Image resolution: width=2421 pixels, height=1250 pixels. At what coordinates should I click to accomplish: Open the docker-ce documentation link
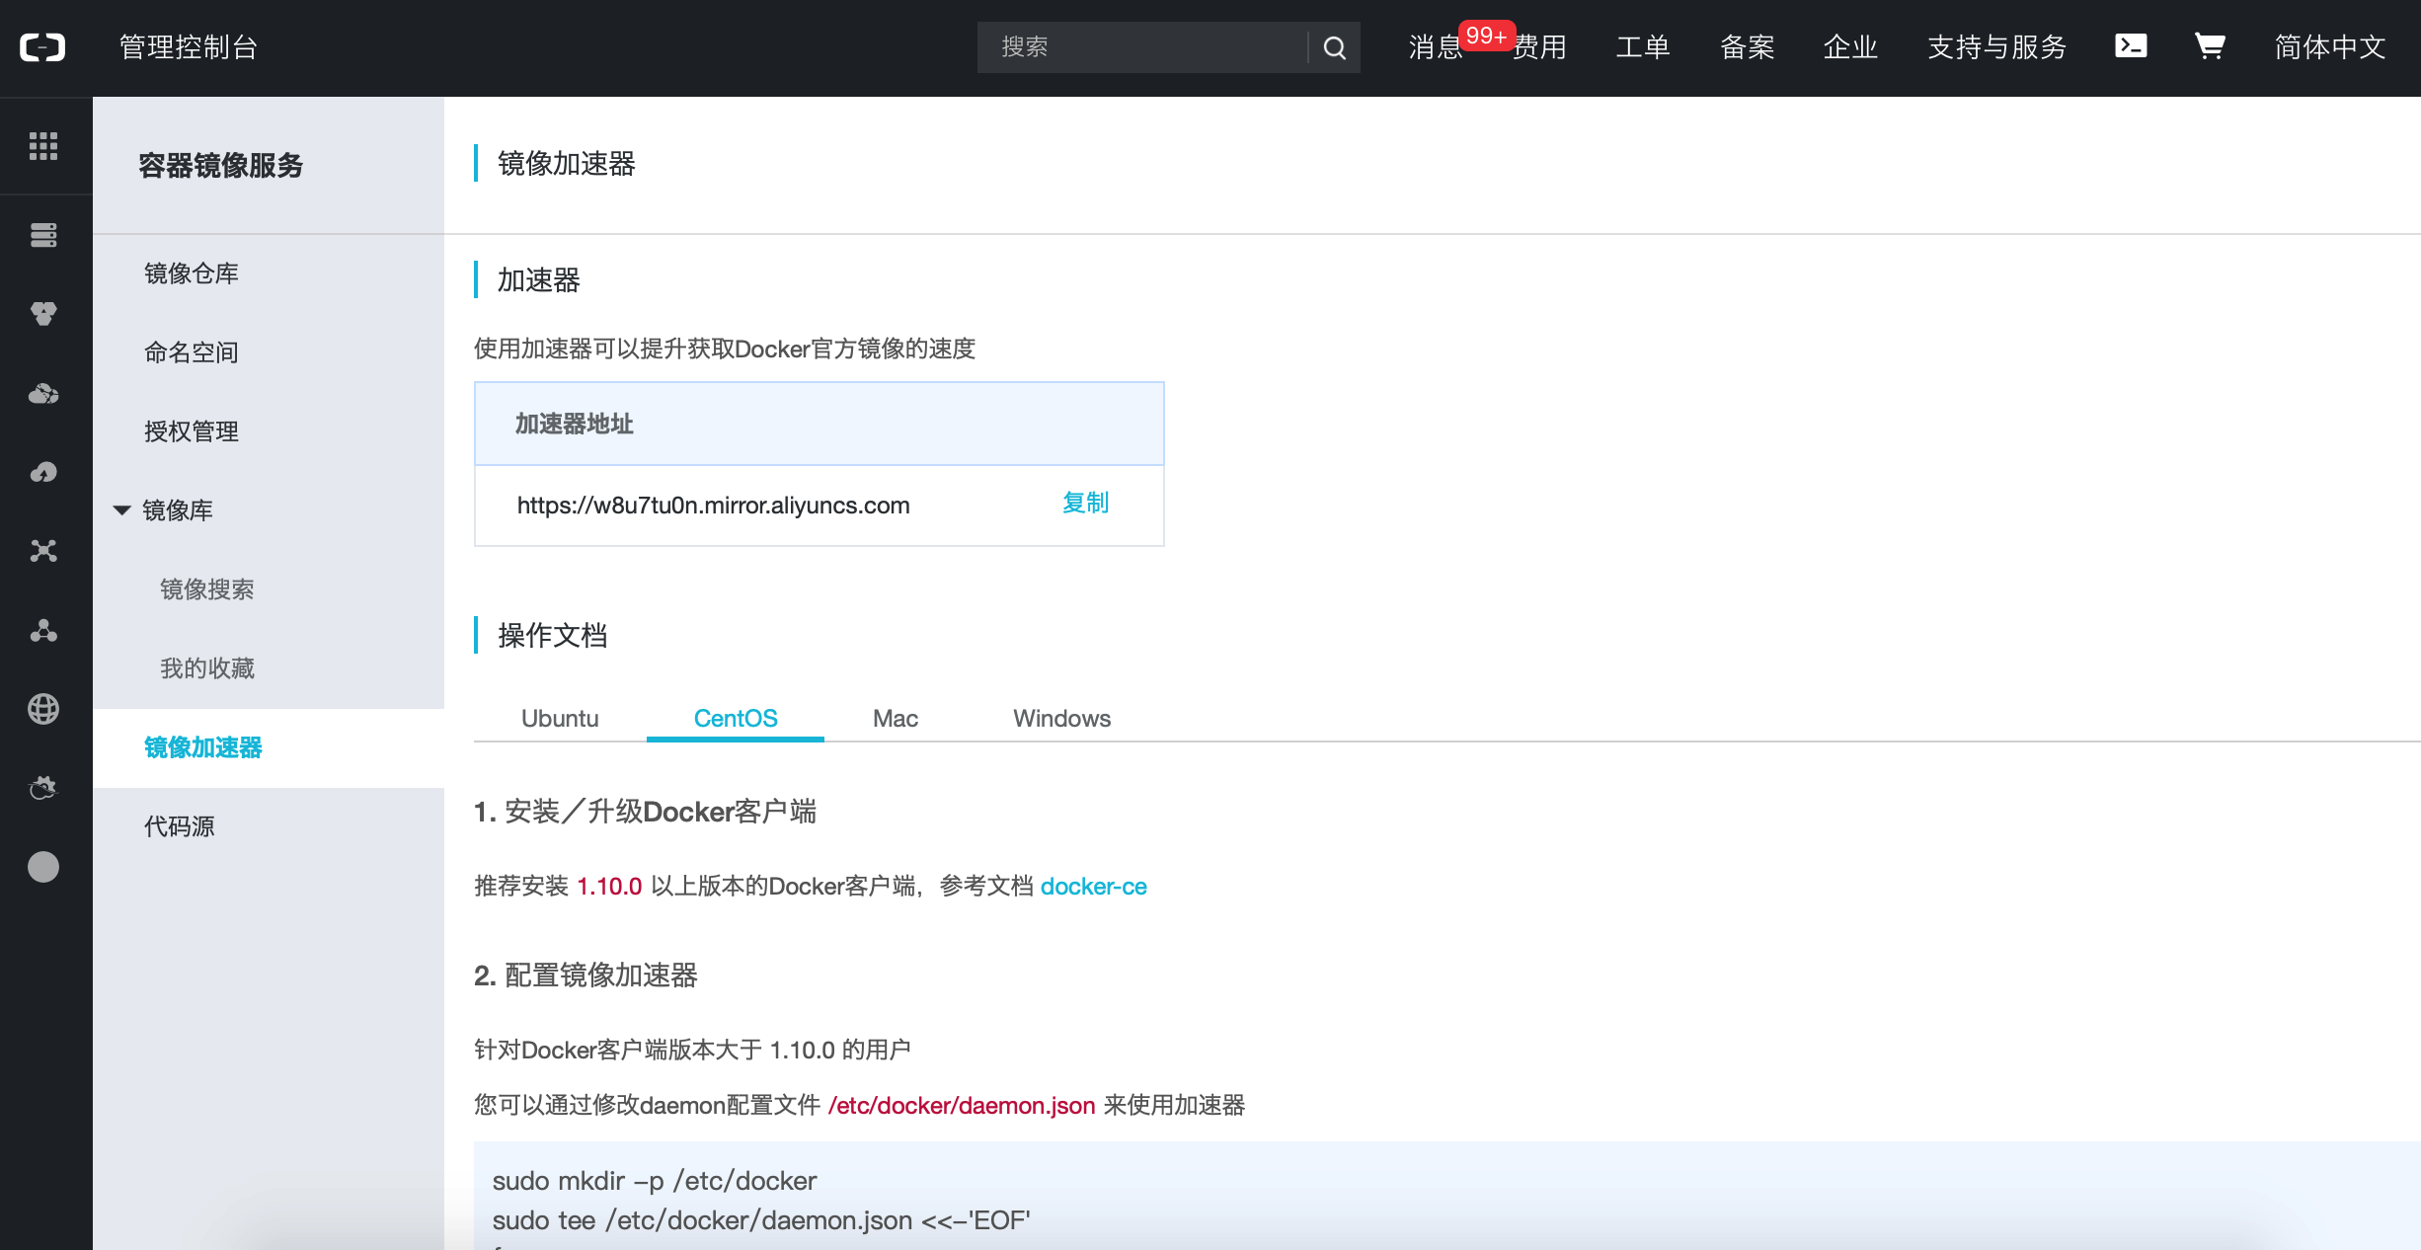point(1093,887)
